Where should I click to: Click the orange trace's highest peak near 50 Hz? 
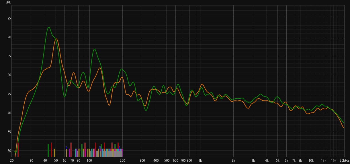pos(56,39)
